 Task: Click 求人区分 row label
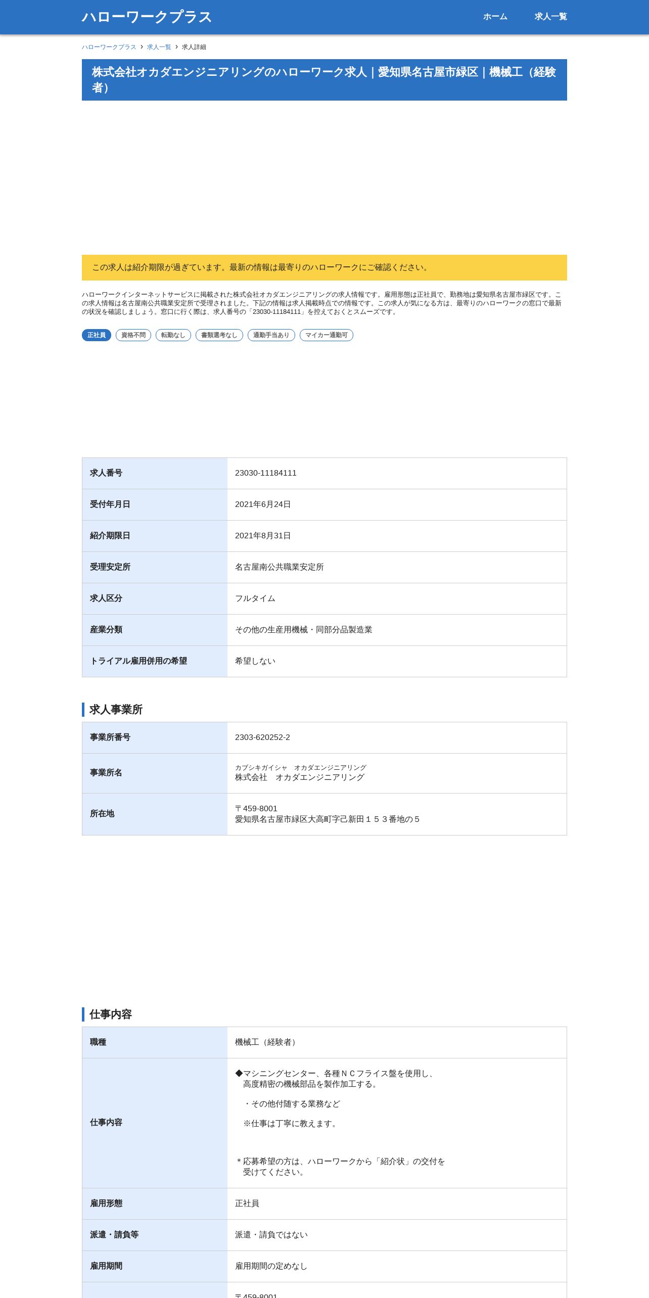106,598
